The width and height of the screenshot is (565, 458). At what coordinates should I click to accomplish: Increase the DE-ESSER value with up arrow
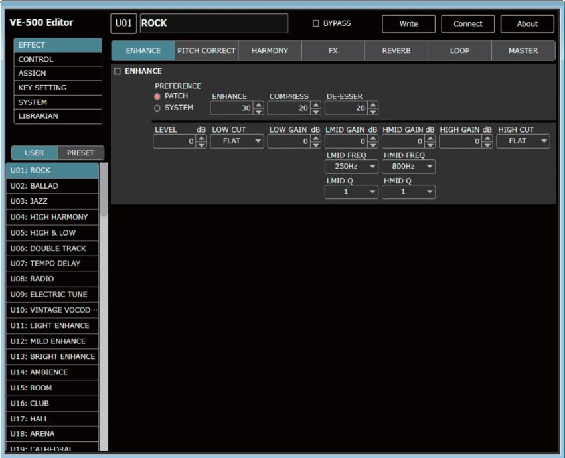tap(373, 105)
